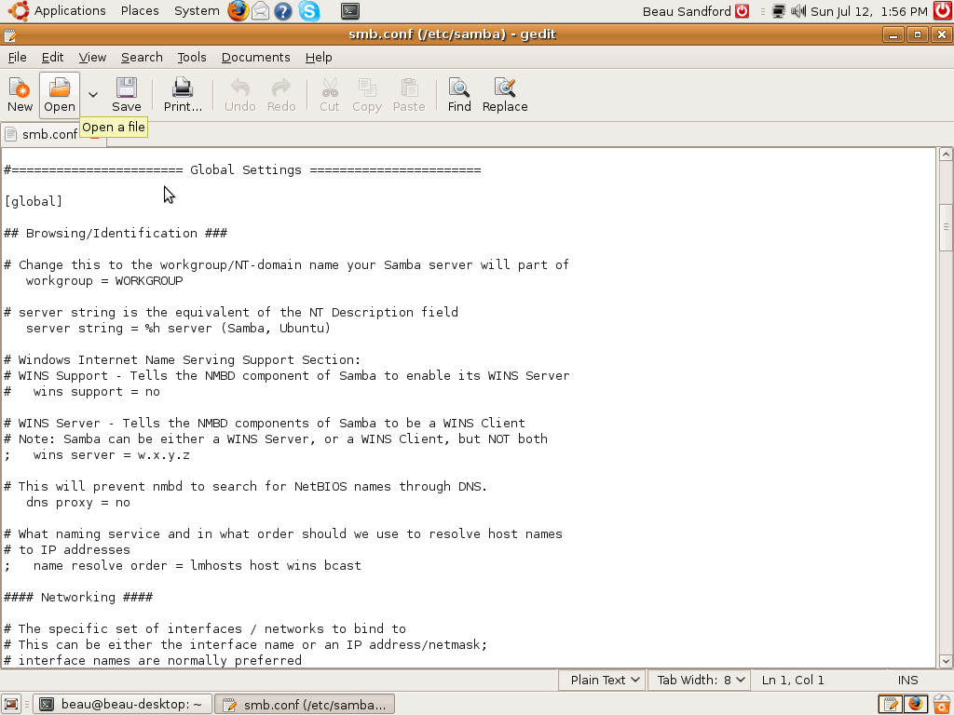Launch terminal from top panel icon
Image resolution: width=954 pixels, height=715 pixels.
click(350, 11)
